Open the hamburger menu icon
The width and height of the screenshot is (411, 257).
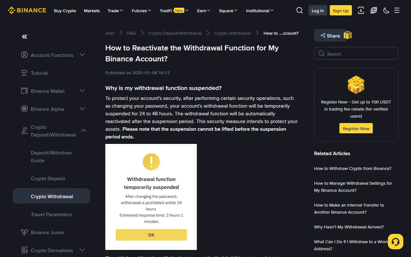(397, 10)
